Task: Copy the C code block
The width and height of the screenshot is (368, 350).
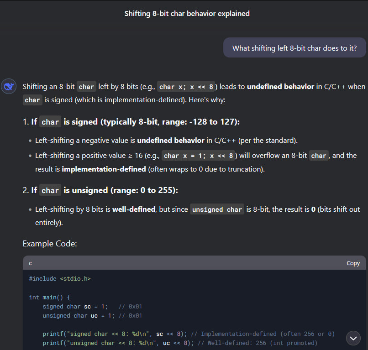Action: [x=353, y=263]
